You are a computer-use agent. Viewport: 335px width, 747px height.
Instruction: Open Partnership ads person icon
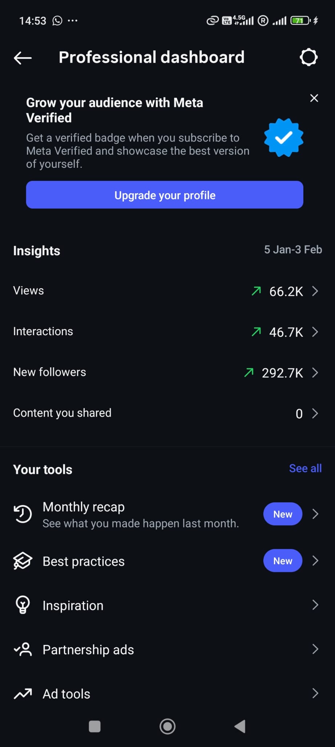tap(23, 650)
